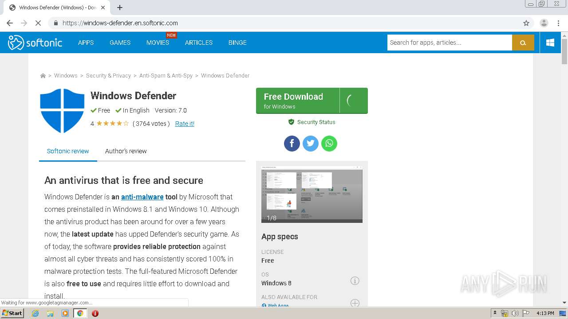Share via WhatsApp

click(329, 143)
